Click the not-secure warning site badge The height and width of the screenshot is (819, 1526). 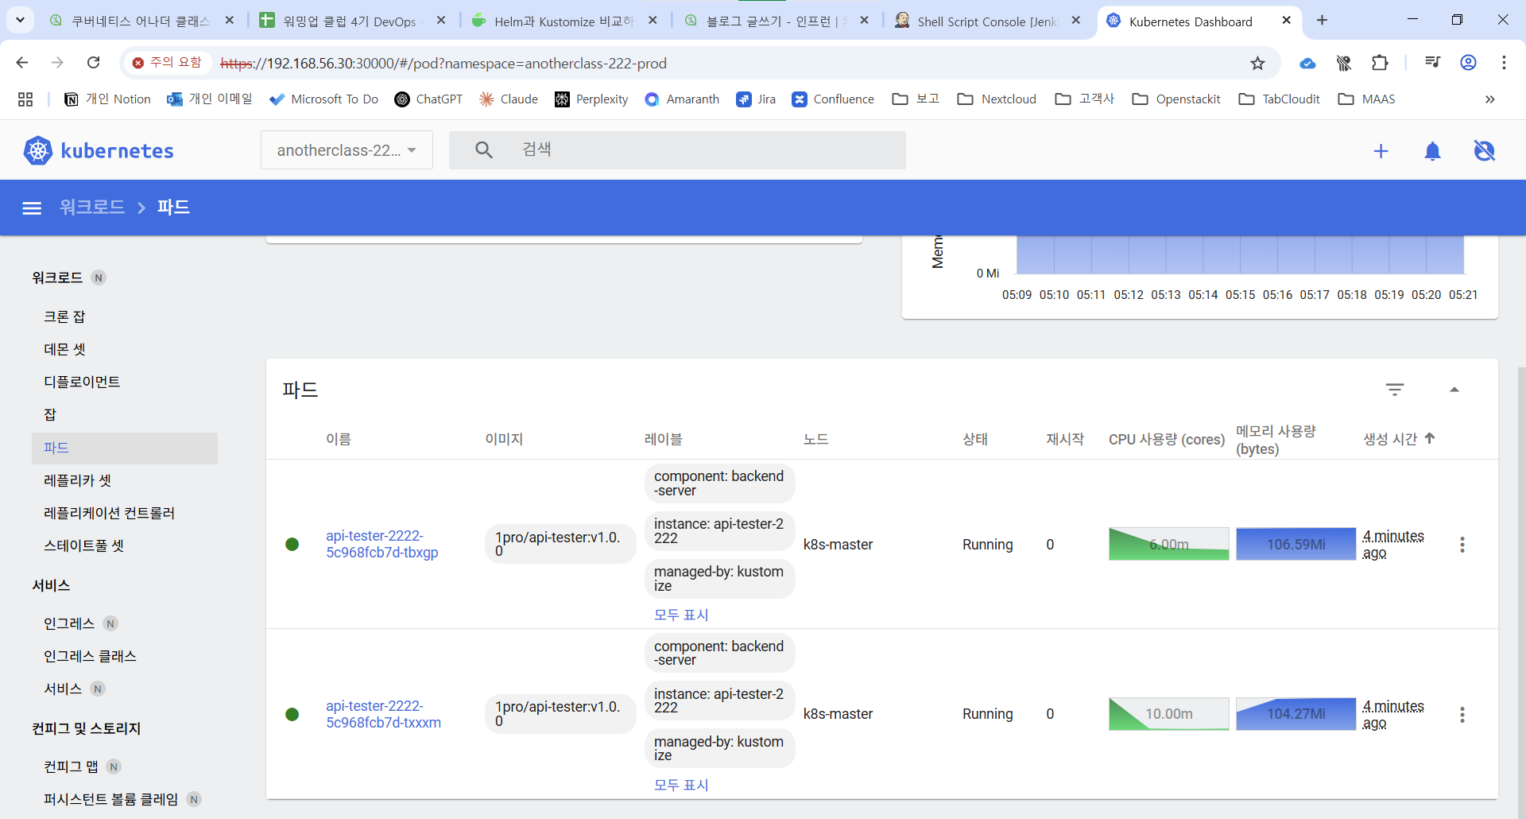coord(167,63)
